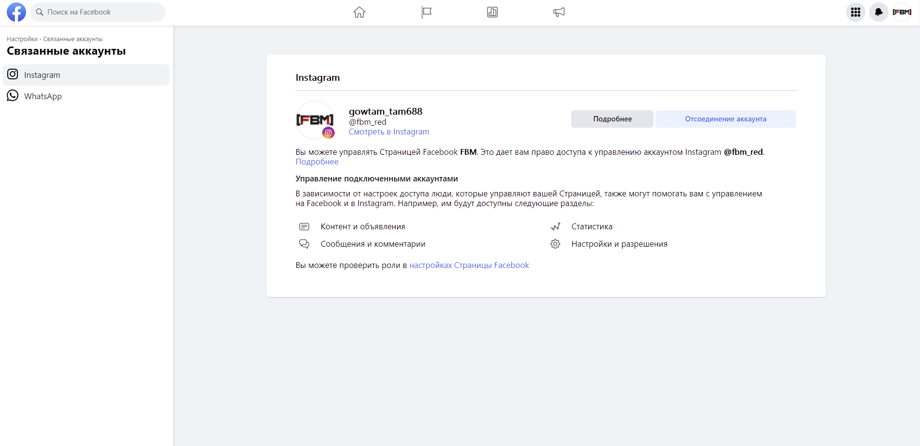
Task: Click the Настройки и разрешения gear icon
Action: (x=555, y=244)
